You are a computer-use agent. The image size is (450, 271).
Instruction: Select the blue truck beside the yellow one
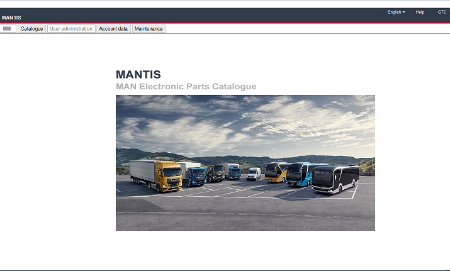pos(194,175)
